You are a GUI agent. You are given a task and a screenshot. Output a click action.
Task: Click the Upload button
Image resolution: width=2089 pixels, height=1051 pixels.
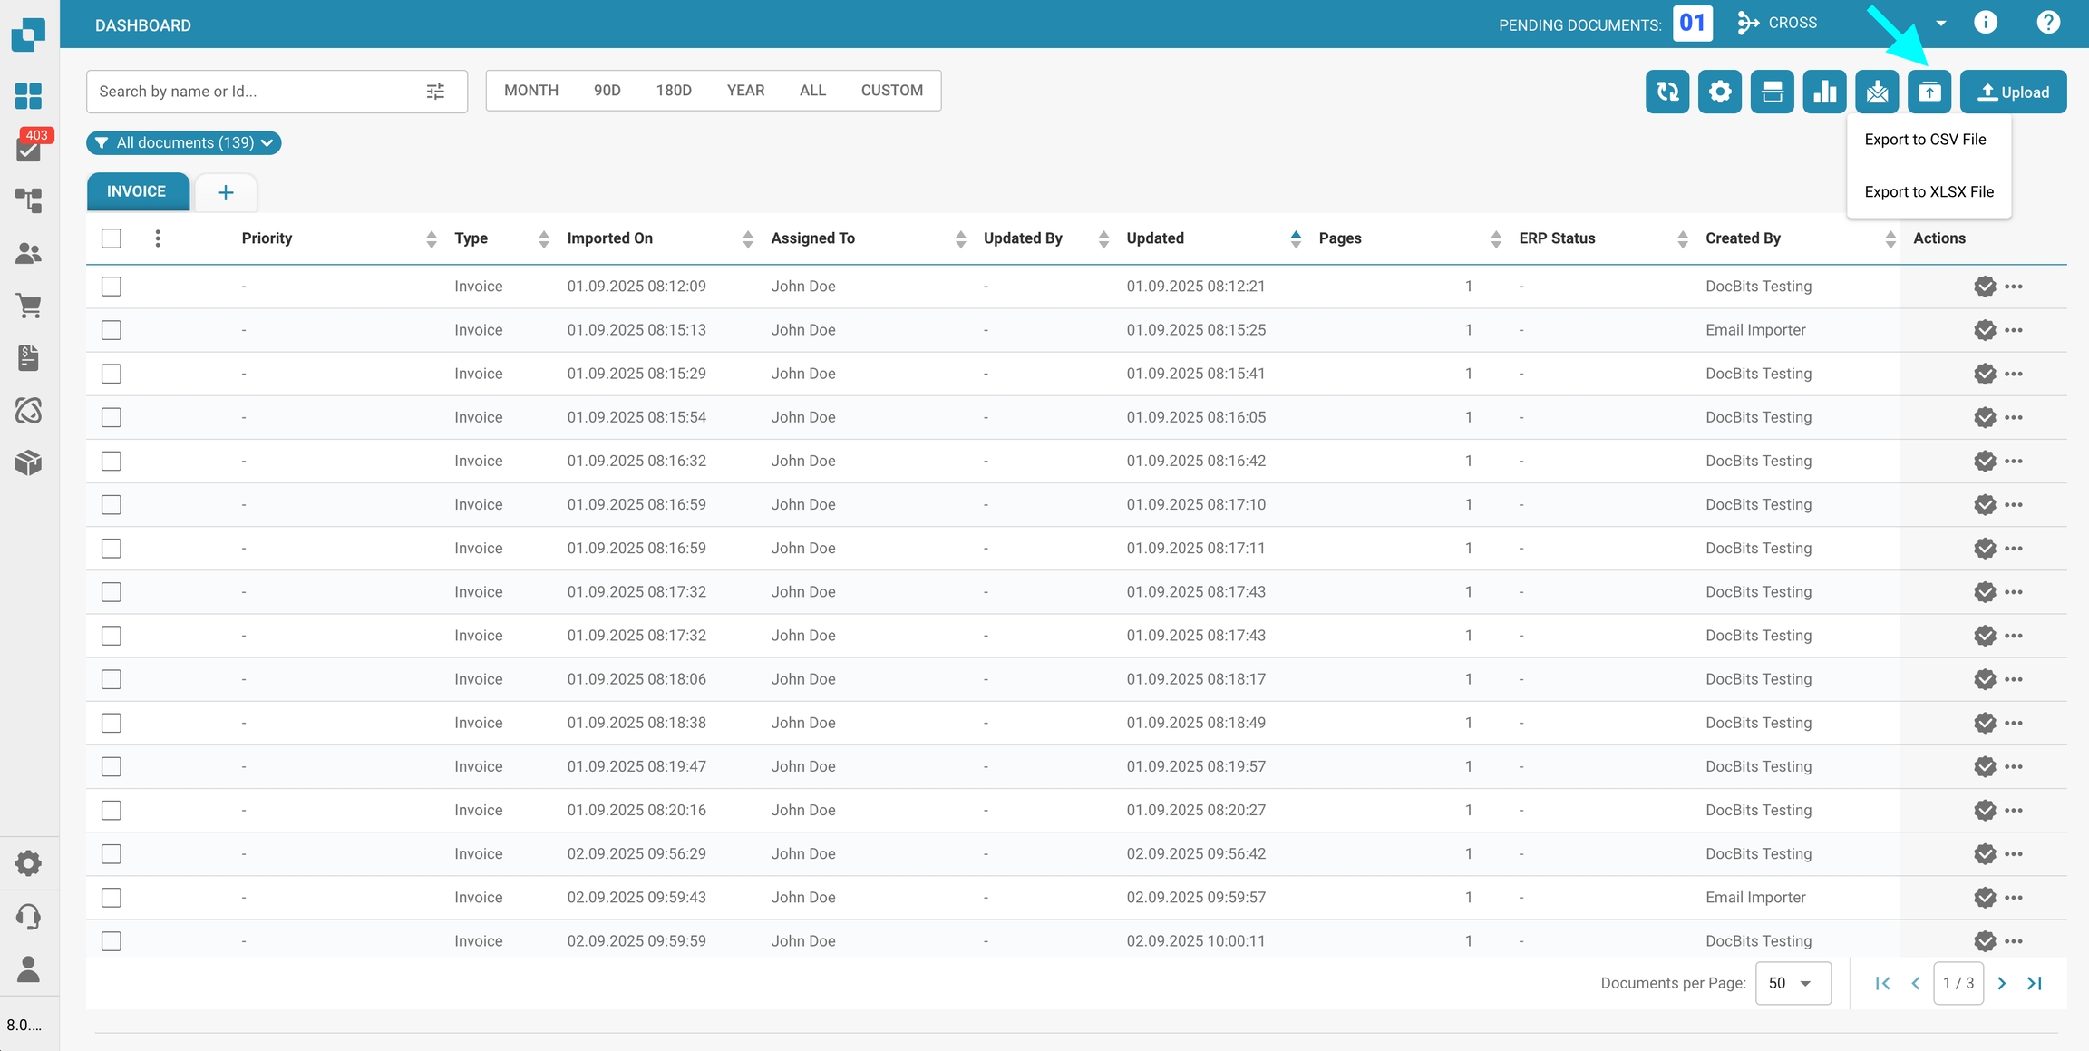2013,92
